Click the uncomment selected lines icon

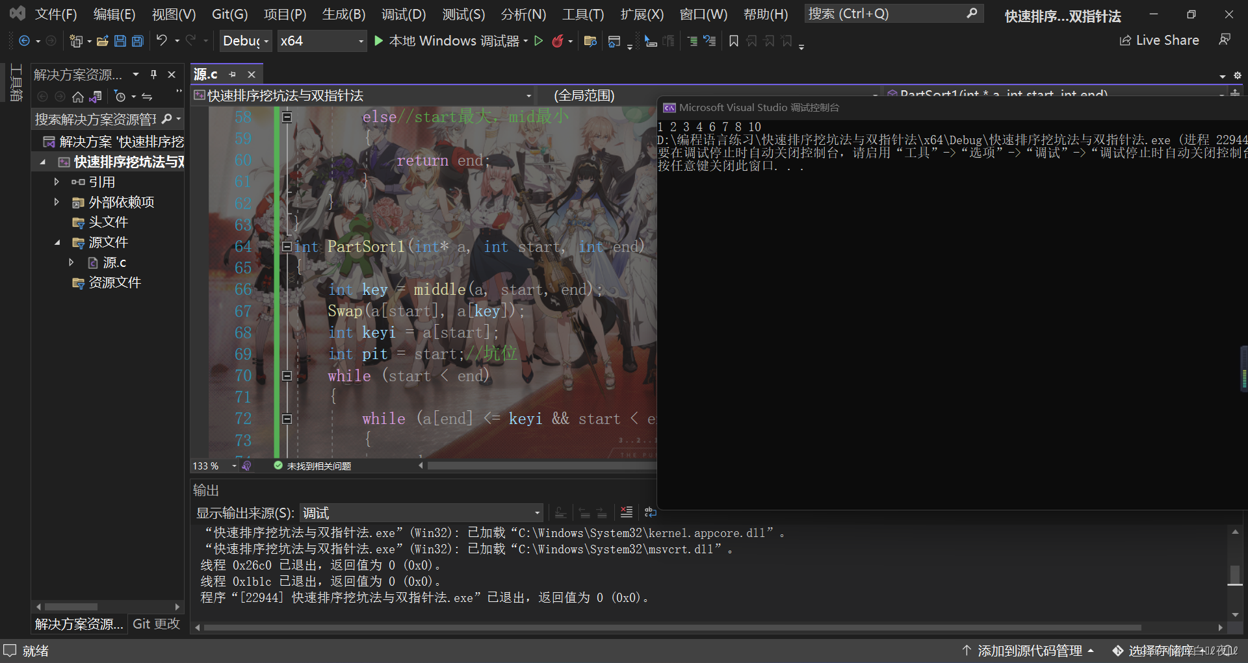pyautogui.click(x=709, y=41)
